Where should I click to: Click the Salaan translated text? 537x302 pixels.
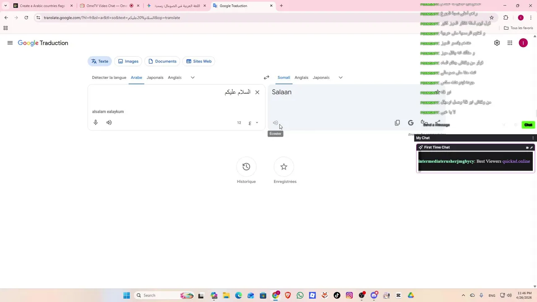[282, 92]
